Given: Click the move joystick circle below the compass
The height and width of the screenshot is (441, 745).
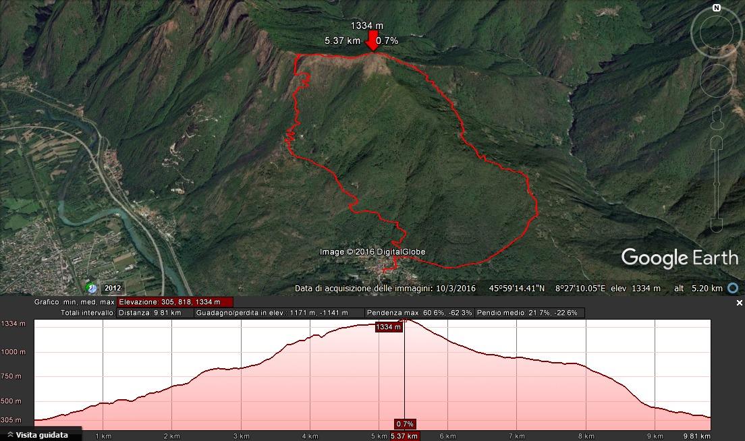Looking at the screenshot, I should 717,81.
